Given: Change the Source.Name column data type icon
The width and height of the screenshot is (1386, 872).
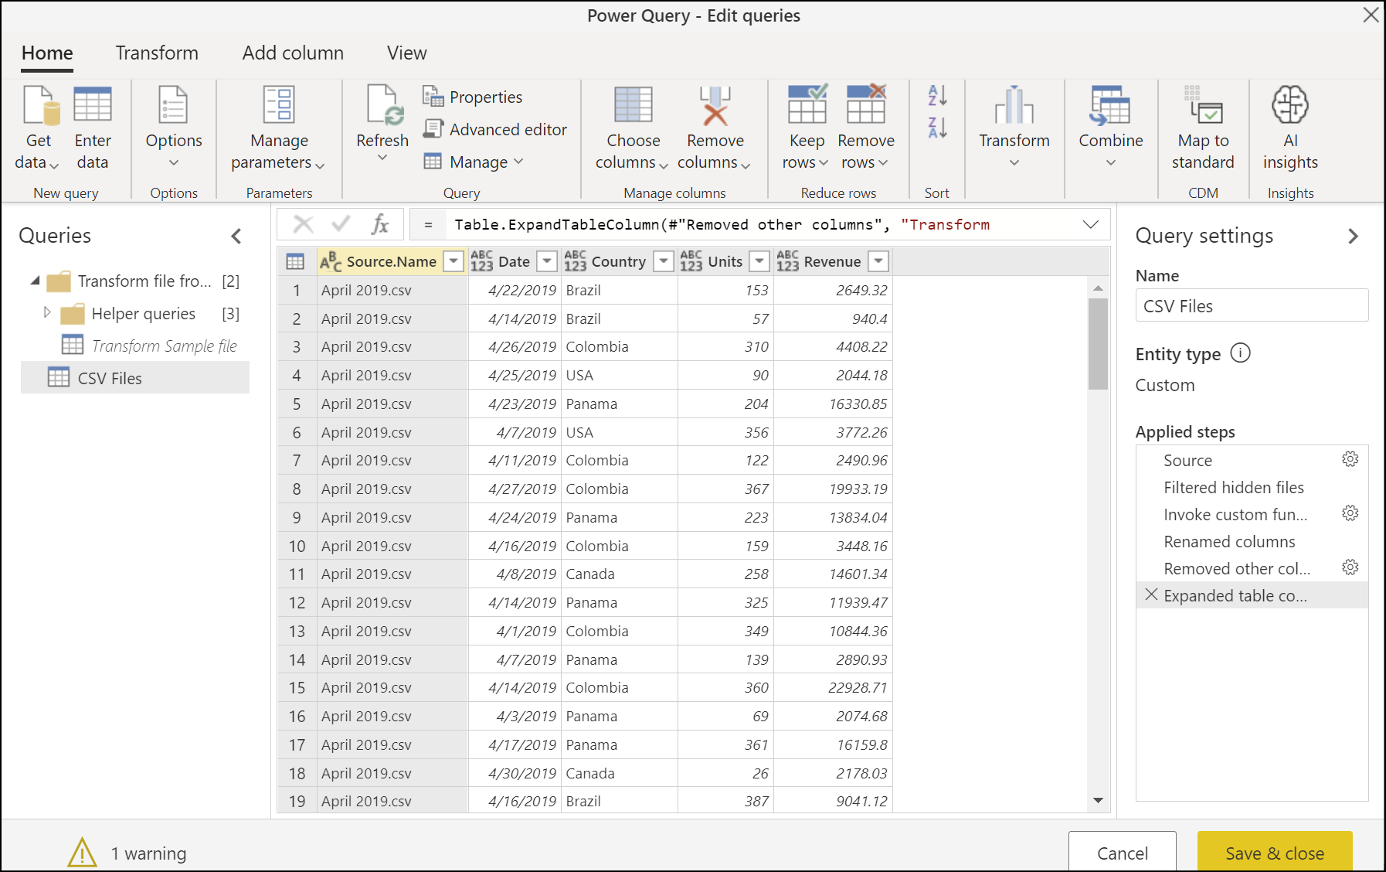Looking at the screenshot, I should pos(330,261).
